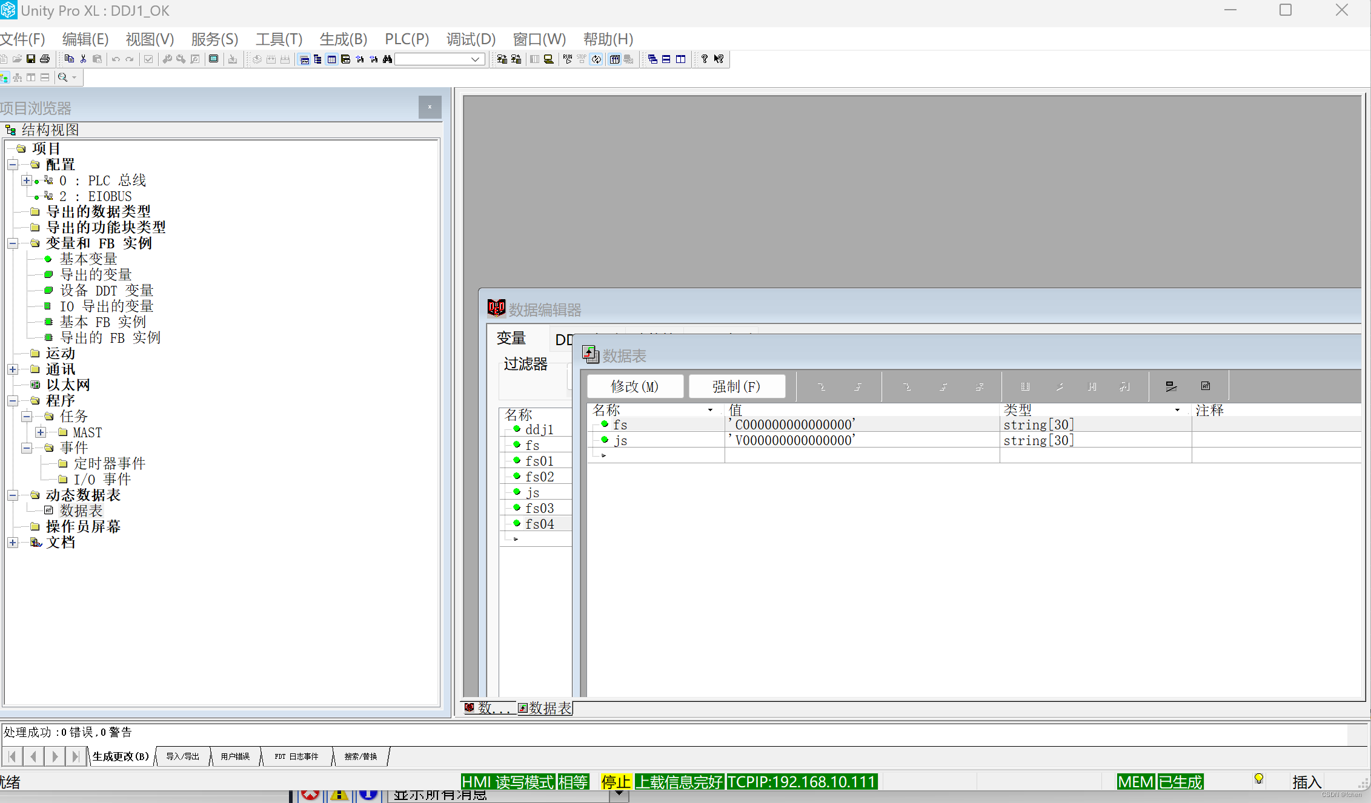Click the Print icon in toolbar
This screenshot has width=1371, height=803.
(x=45, y=59)
